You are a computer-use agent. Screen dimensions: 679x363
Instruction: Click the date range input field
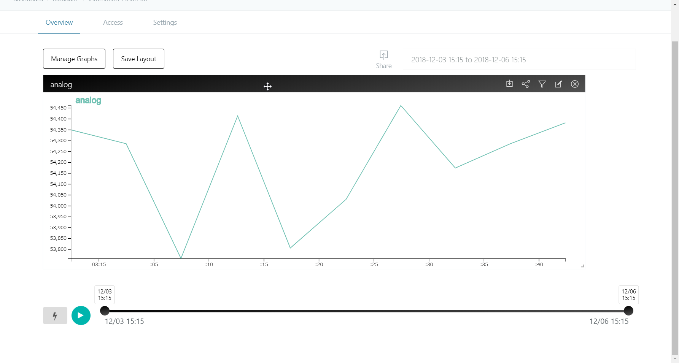519,59
